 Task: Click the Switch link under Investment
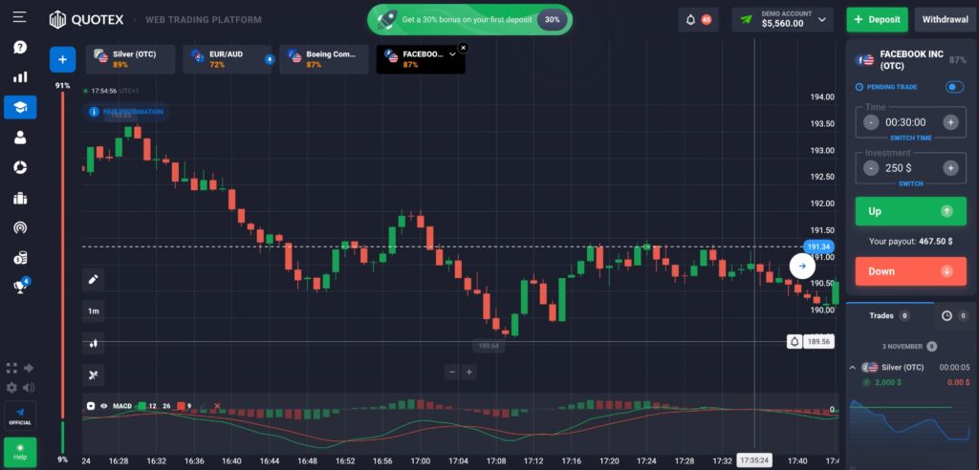click(x=911, y=183)
